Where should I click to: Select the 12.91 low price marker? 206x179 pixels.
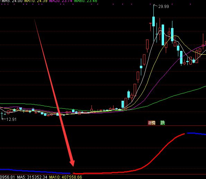(x=11, y=119)
